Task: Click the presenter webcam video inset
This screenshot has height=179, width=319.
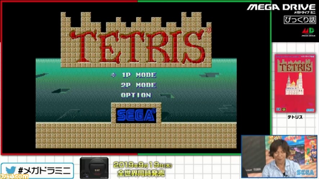Action: (279, 157)
